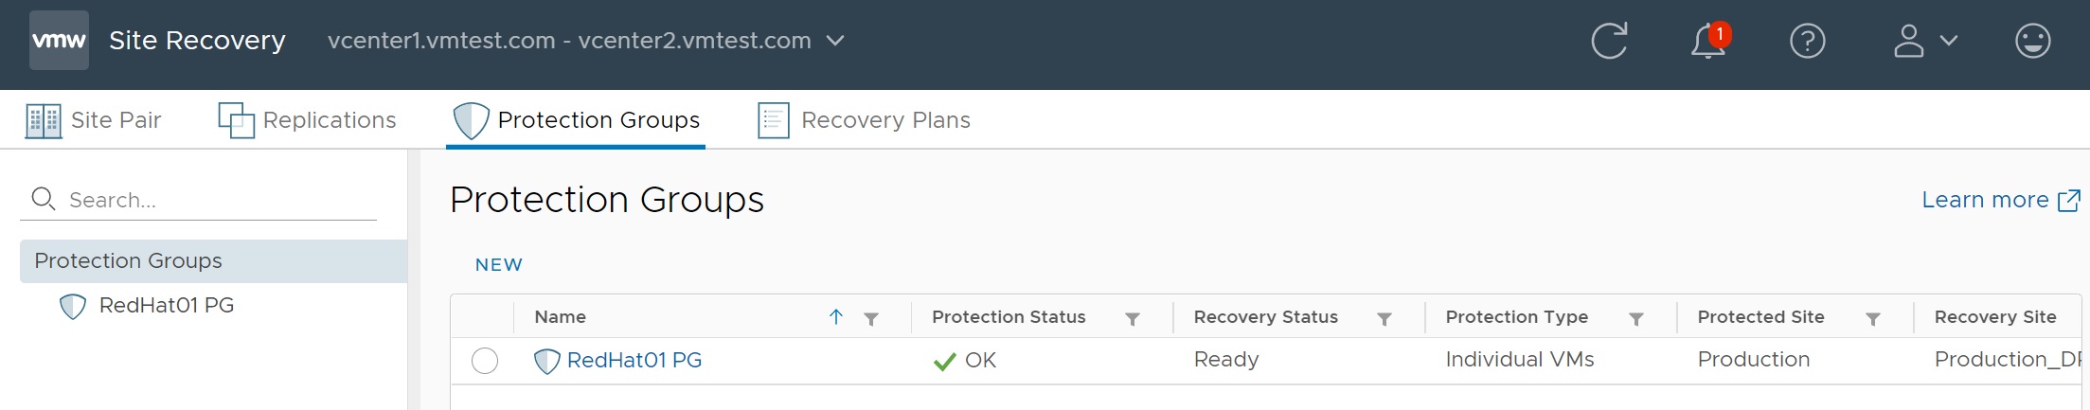Click the help question mark icon
Viewport: 2090px width, 410px height.
[x=1807, y=41]
